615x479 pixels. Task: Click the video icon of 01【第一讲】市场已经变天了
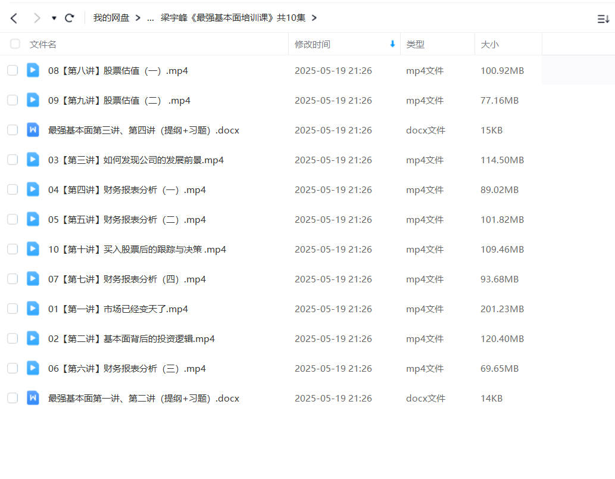pyautogui.click(x=33, y=309)
